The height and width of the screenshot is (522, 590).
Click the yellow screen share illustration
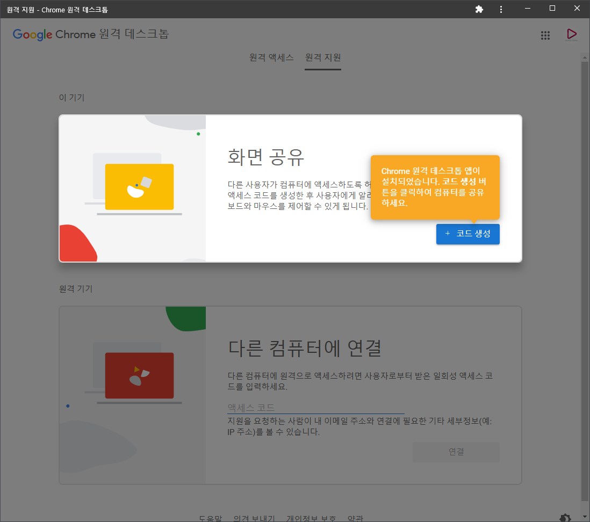pos(139,187)
